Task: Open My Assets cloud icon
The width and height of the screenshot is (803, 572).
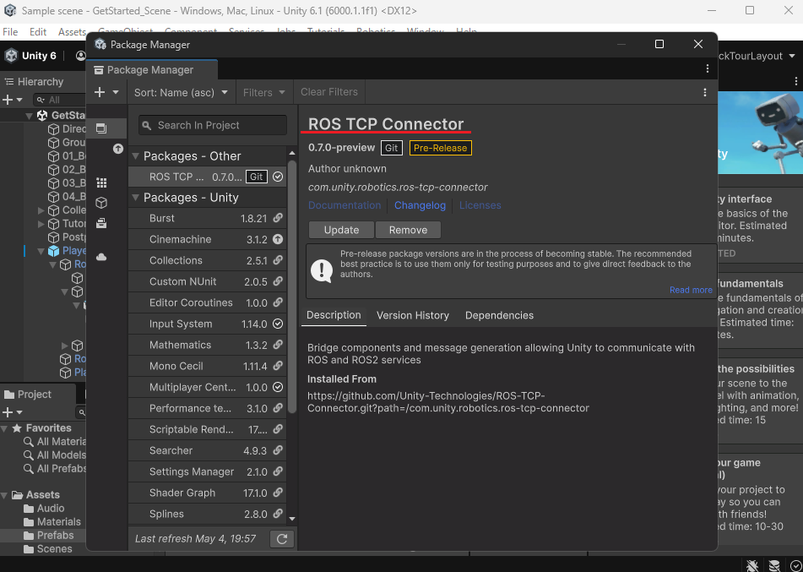Action: 101,257
